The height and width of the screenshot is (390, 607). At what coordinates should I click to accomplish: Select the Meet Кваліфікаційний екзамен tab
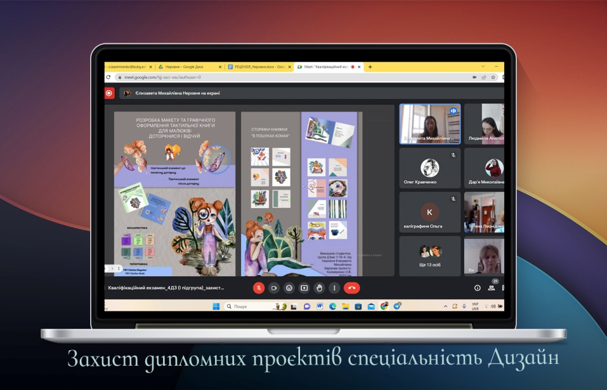pos(328,67)
